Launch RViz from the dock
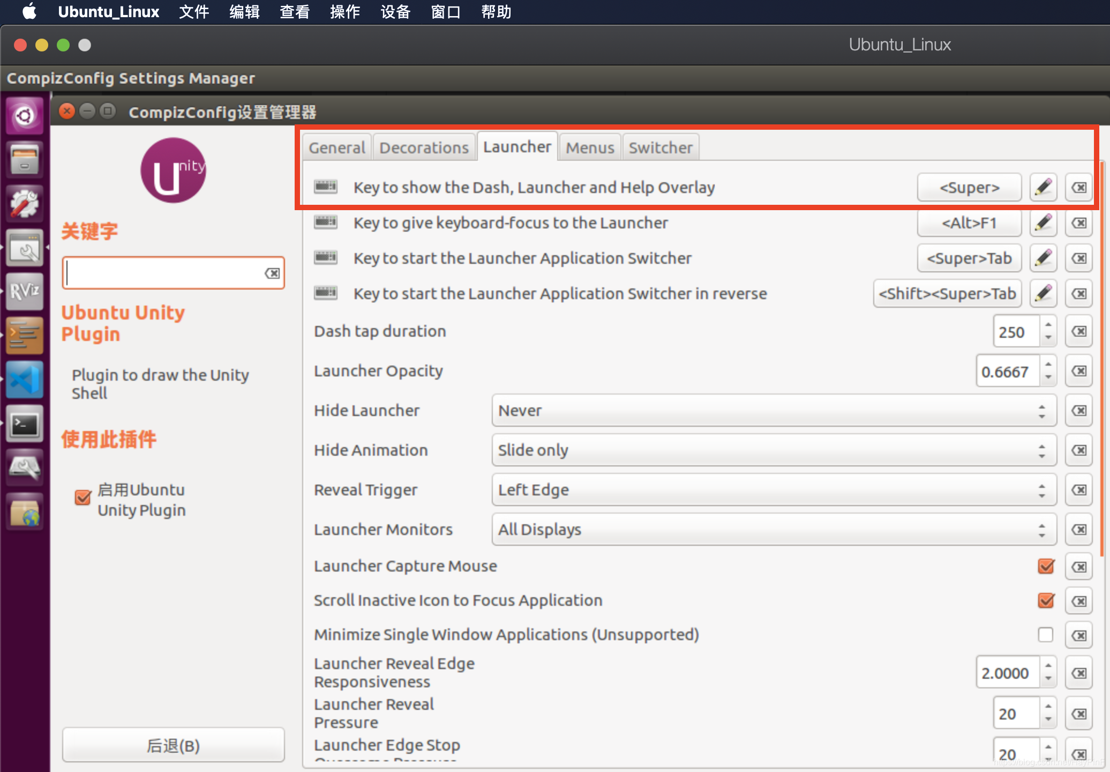Screen dimensions: 1110x772 [x=24, y=292]
